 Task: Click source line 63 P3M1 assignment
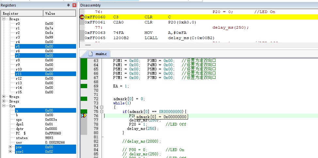[x=127, y=60]
